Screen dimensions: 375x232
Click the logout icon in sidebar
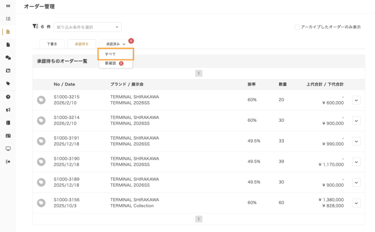coord(8,162)
